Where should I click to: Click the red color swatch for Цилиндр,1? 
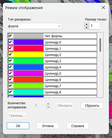tap(28, 48)
